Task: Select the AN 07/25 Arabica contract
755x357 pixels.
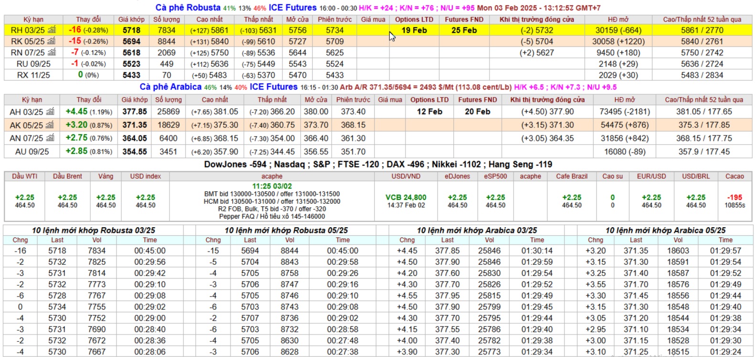Action: point(27,138)
